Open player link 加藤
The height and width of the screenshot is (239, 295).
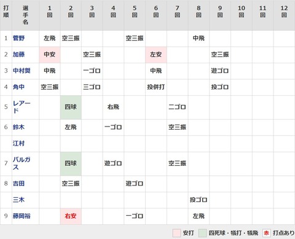[18, 55]
